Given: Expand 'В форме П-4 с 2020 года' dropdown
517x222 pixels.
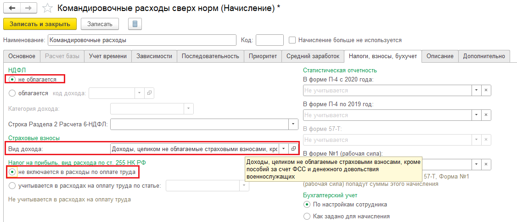Looking at the screenshot, I should [477, 90].
